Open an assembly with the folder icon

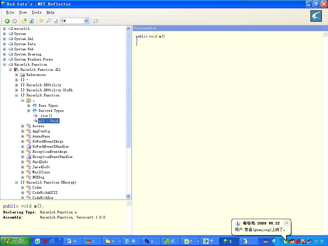[x=24, y=21]
